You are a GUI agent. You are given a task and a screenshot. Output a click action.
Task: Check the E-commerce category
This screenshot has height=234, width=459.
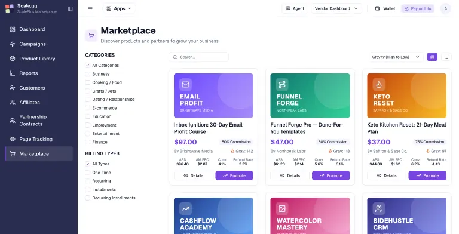tap(87, 108)
